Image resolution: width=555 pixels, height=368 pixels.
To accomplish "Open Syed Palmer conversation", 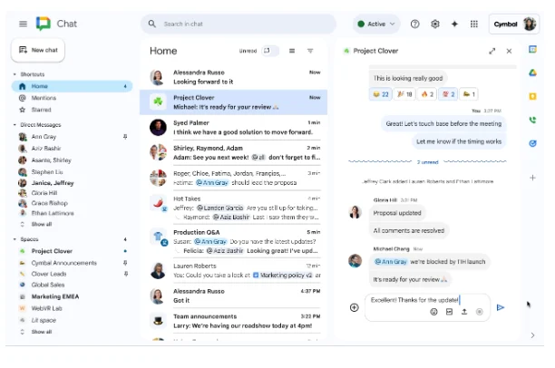I will pyautogui.click(x=234, y=128).
